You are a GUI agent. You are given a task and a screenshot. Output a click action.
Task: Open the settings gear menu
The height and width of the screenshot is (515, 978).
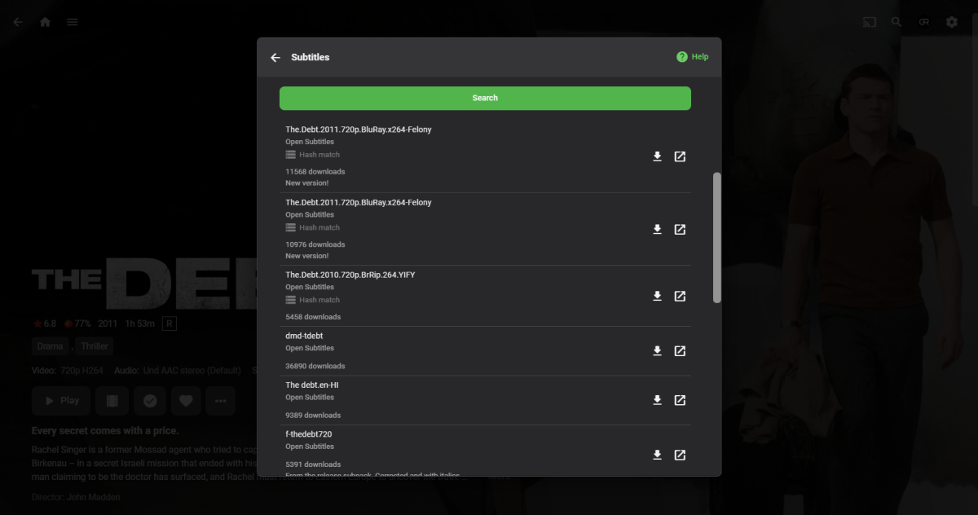pyautogui.click(x=952, y=22)
